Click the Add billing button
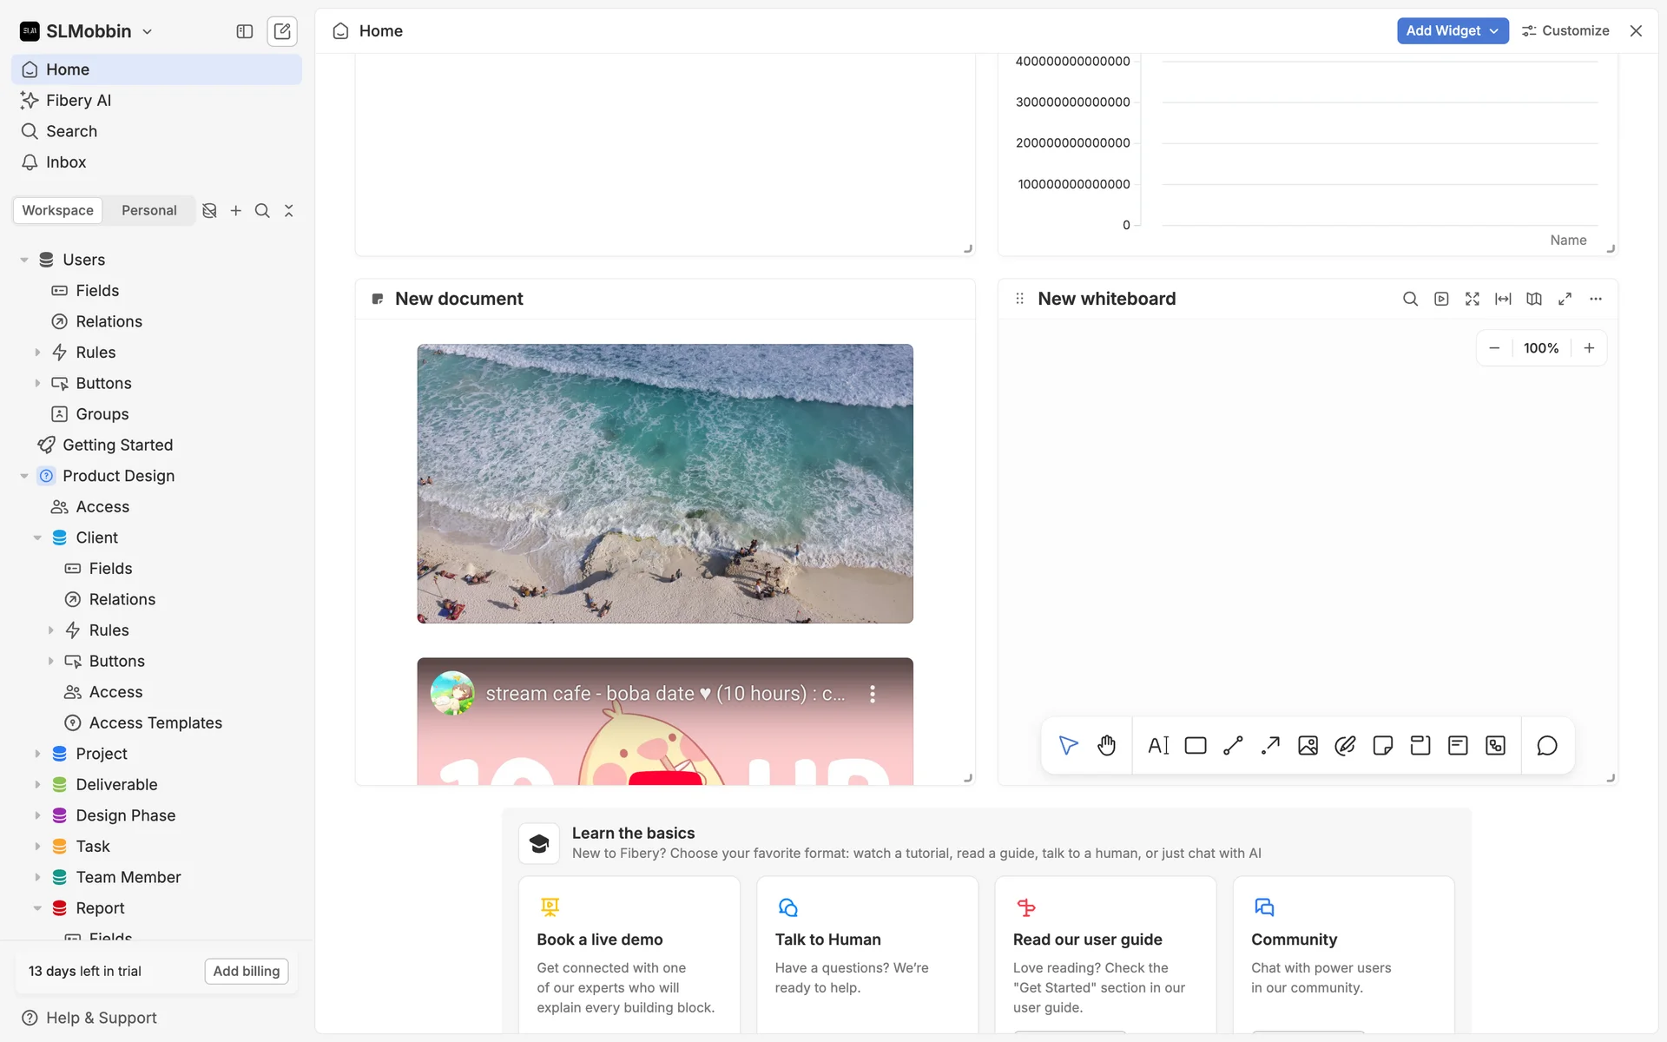This screenshot has width=1667, height=1042. pos(247,971)
